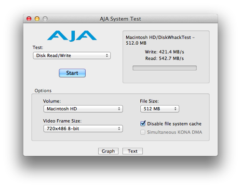Uncheck Disable file system cache checkbox
Viewport: 241px width, 188px height.
tap(143, 124)
